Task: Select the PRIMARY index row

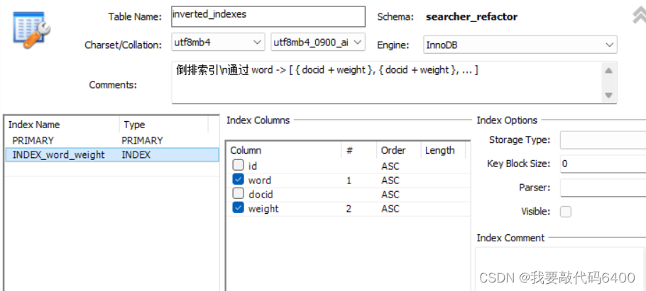Action: 111,141
